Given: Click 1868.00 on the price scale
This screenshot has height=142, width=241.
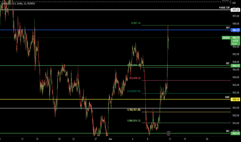Looking at the screenshot, I should 236,24.
